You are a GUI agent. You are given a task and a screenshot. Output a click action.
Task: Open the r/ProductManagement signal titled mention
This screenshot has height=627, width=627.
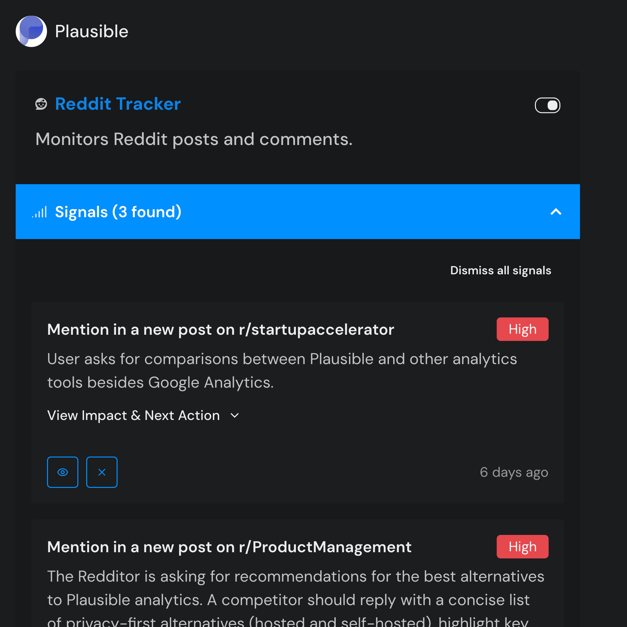point(229,547)
